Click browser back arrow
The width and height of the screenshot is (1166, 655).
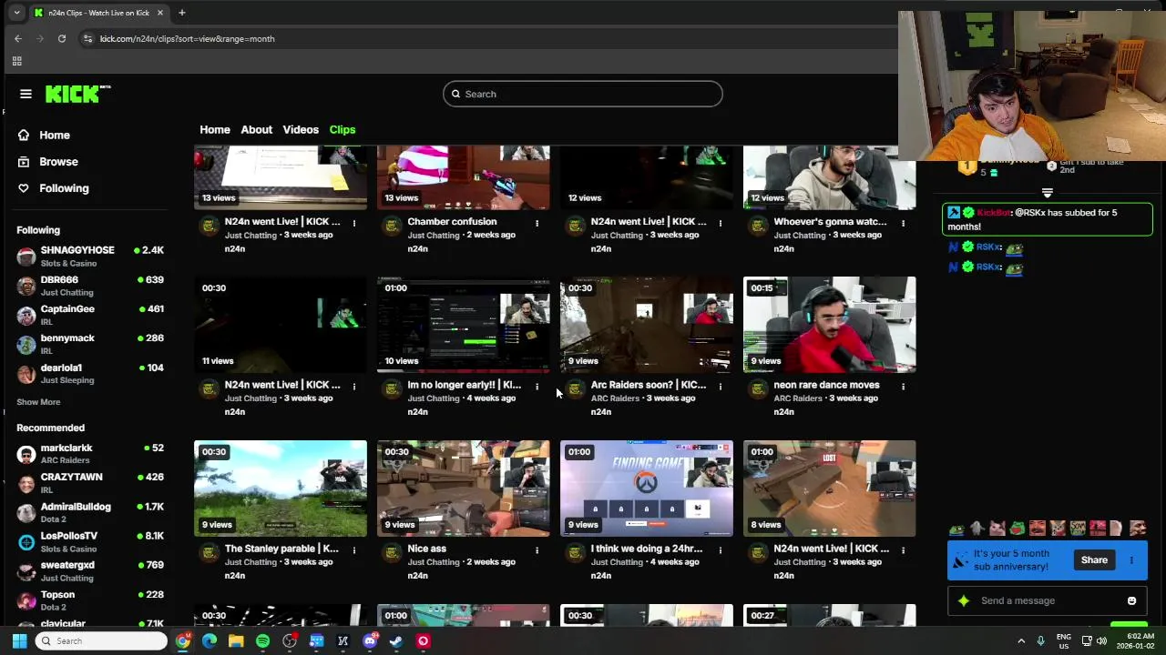point(17,38)
